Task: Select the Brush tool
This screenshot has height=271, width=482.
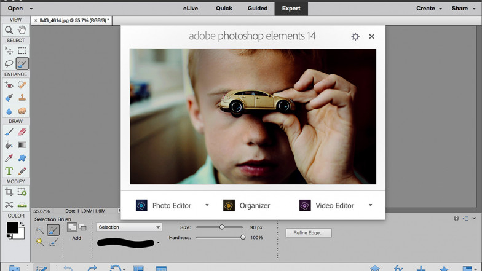Action: 9,132
